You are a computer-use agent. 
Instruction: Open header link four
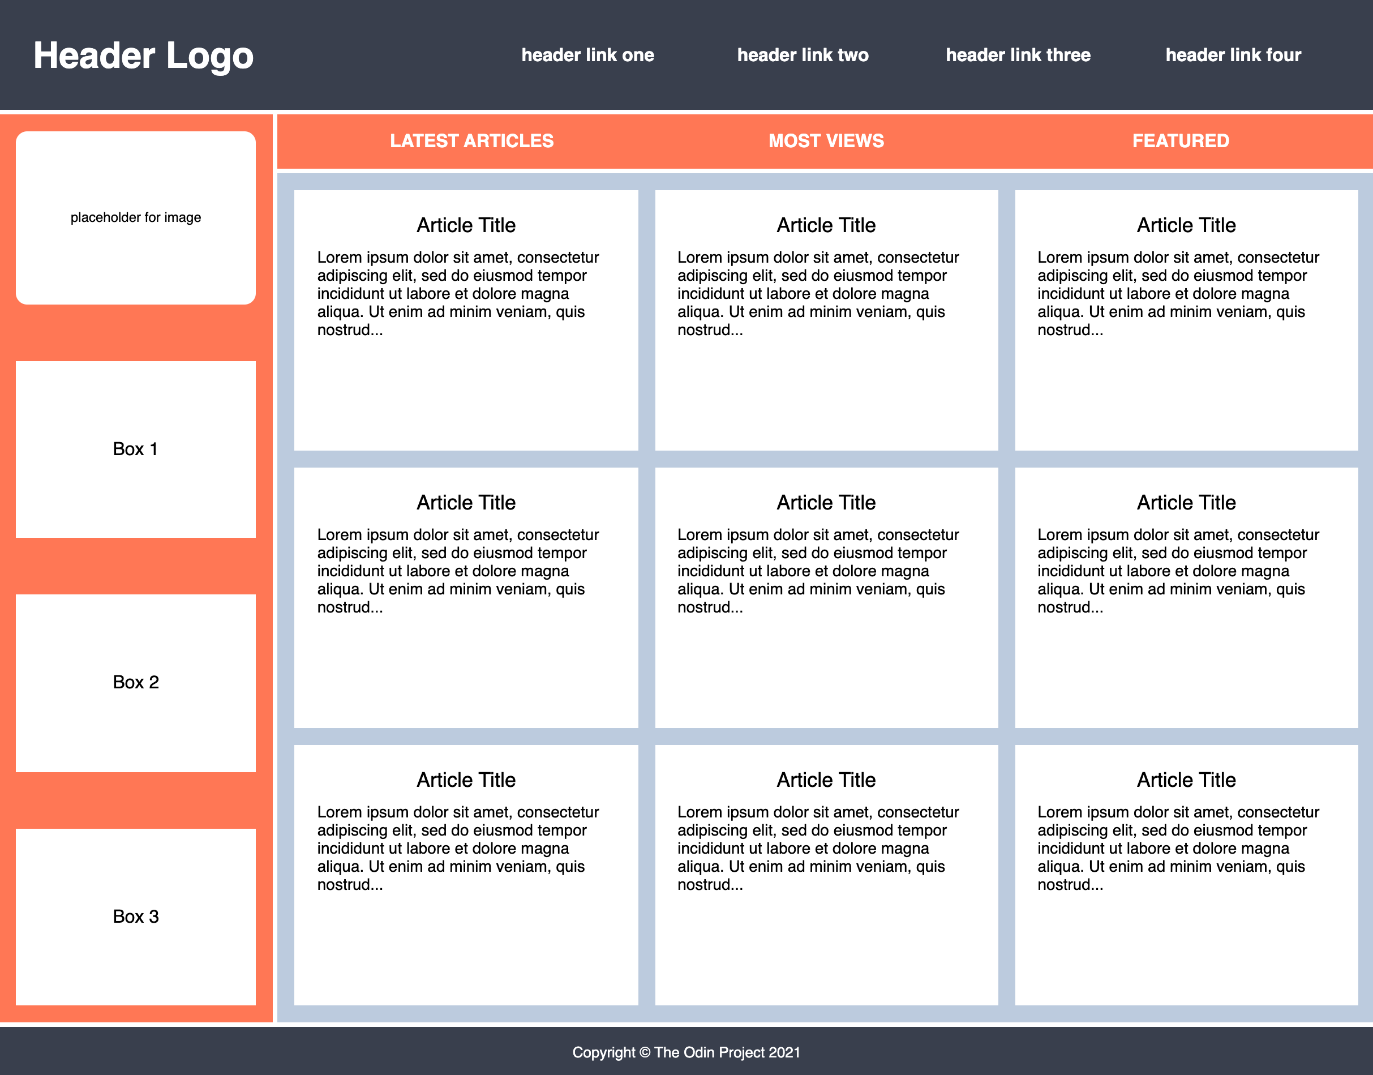pos(1233,55)
